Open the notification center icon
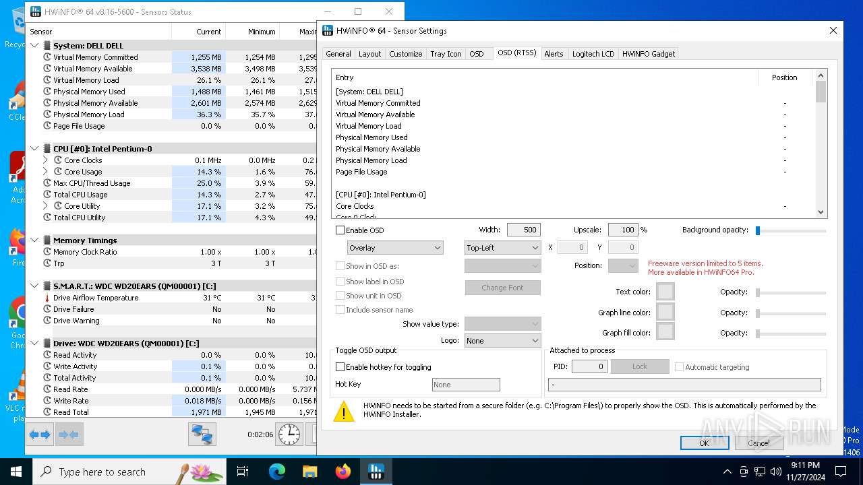This screenshot has width=863, height=485. pos(841,472)
